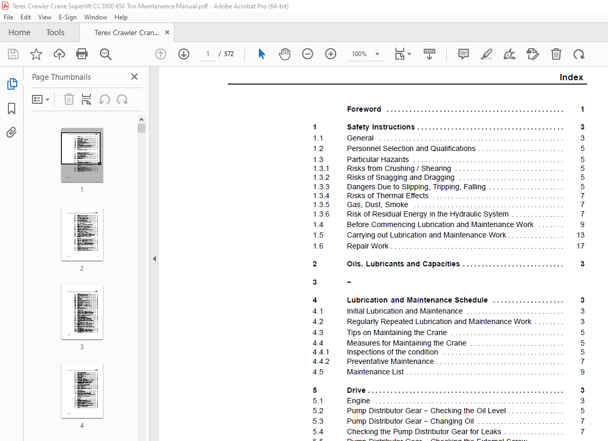Click the 'Repair Work' entry
This screenshot has width=608, height=441.
(368, 246)
